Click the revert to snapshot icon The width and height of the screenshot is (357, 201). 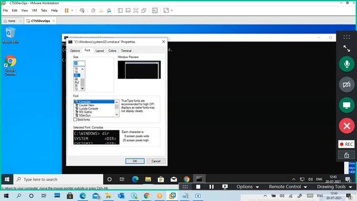tap(101, 11)
